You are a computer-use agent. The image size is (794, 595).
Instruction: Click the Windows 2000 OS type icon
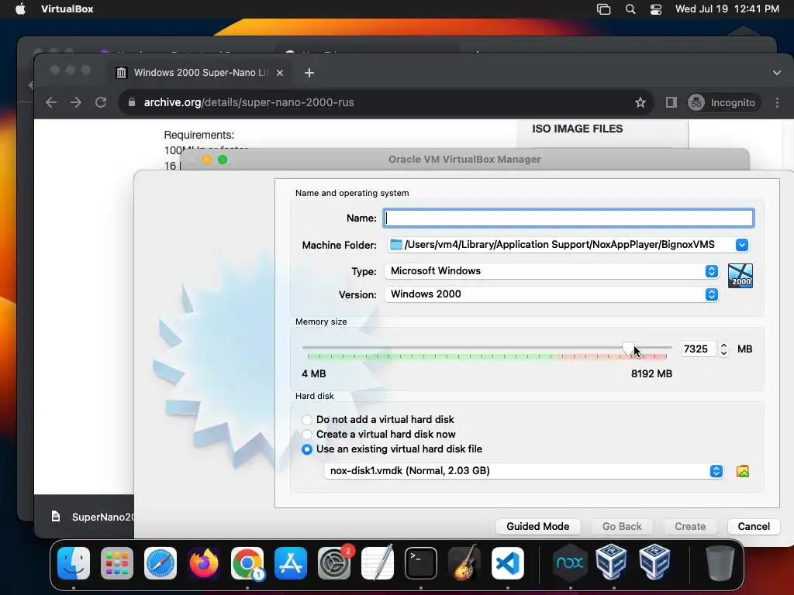click(740, 276)
